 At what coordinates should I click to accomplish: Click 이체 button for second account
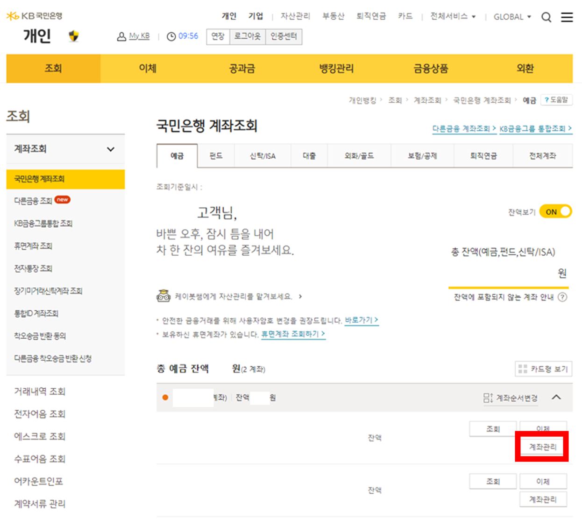tap(543, 481)
